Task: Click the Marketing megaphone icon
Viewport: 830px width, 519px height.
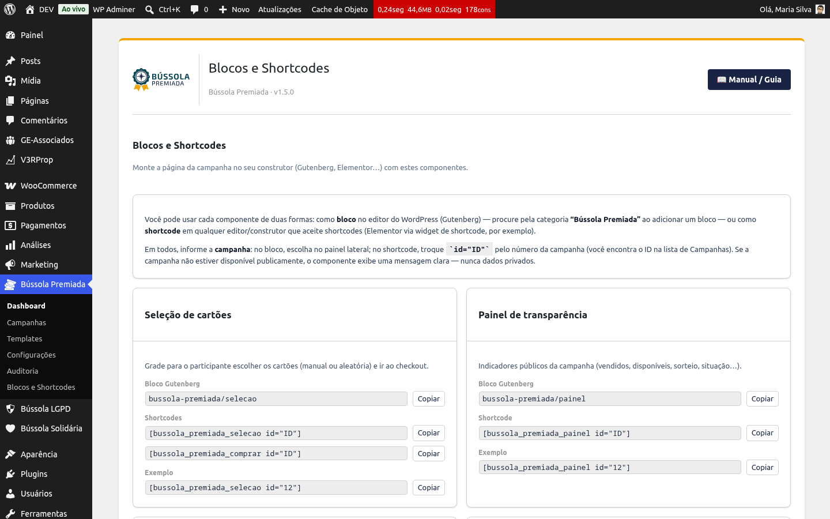Action: pyautogui.click(x=10, y=265)
